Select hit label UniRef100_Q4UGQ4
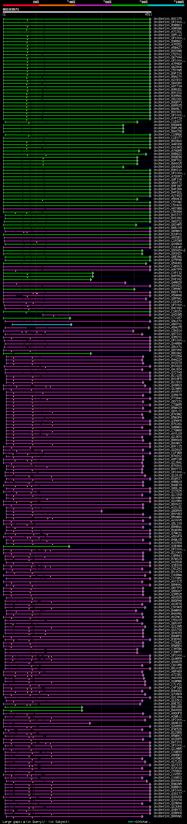The height and width of the screenshot is (824, 187). (168, 167)
